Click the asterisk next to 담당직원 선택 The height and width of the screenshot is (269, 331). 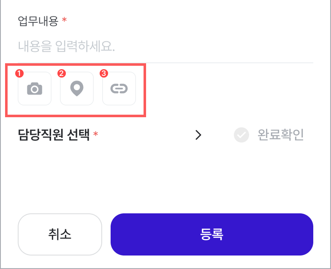[x=95, y=134]
